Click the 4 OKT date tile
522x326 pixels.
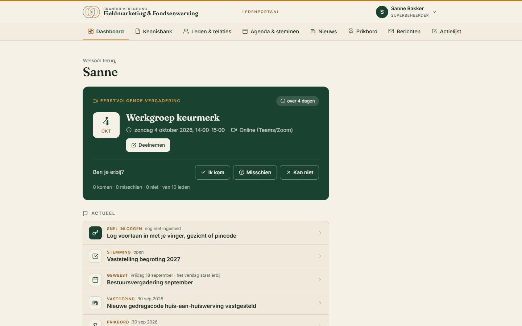coord(106,125)
